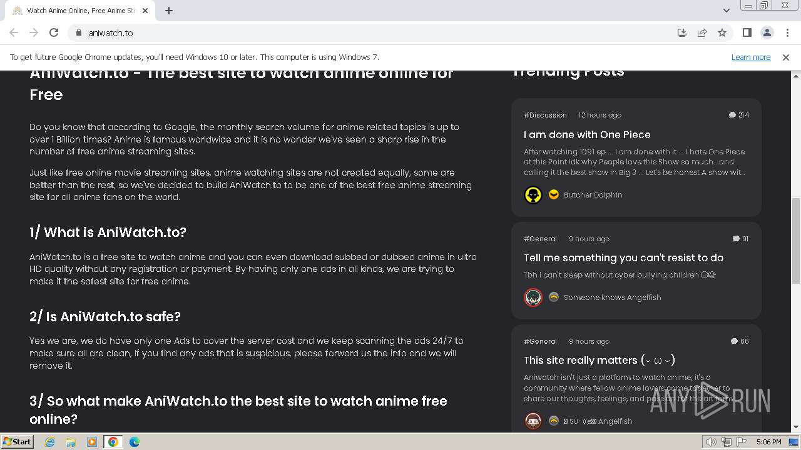Open Butcher Dolphin avatar
801x450 pixels.
(533, 195)
